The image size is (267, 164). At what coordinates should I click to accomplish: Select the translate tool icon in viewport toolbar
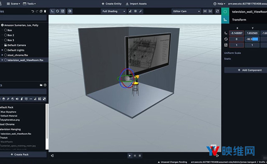pyautogui.click(x=52, y=11)
